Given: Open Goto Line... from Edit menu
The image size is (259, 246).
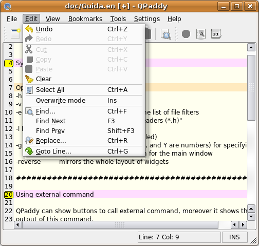Looking at the screenshot, I should pos(84,152).
